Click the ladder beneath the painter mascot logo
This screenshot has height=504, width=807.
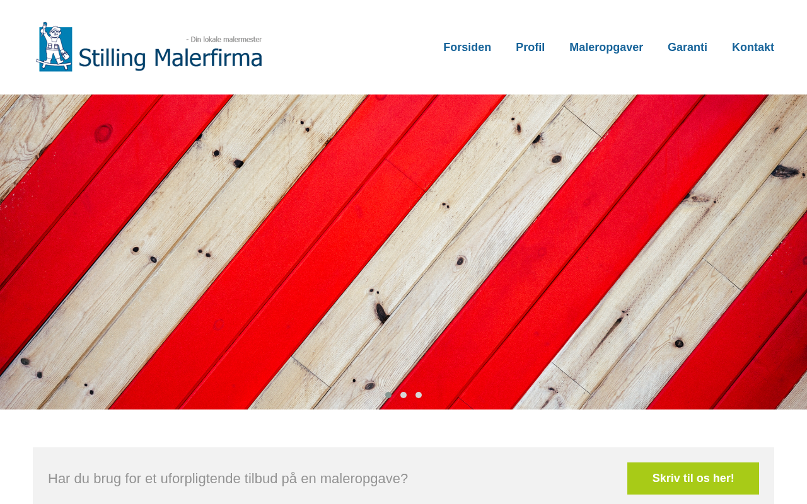[54, 64]
